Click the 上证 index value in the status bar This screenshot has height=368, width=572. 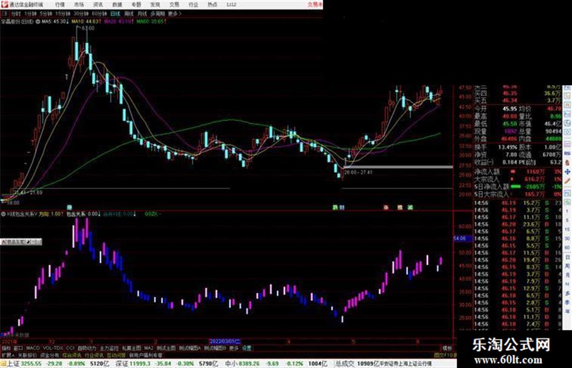(x=31, y=364)
